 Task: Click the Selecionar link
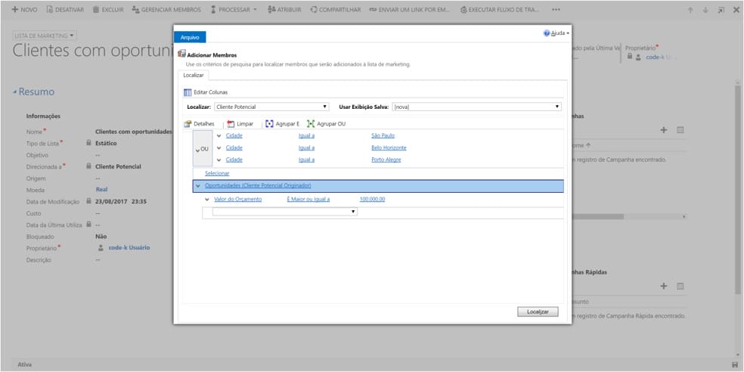tap(217, 173)
